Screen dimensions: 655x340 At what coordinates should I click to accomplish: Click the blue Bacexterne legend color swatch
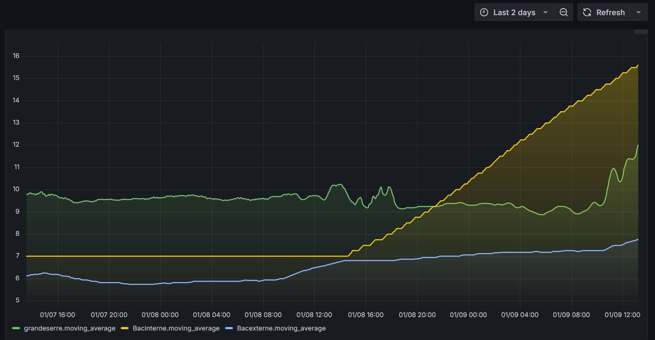tap(229, 328)
